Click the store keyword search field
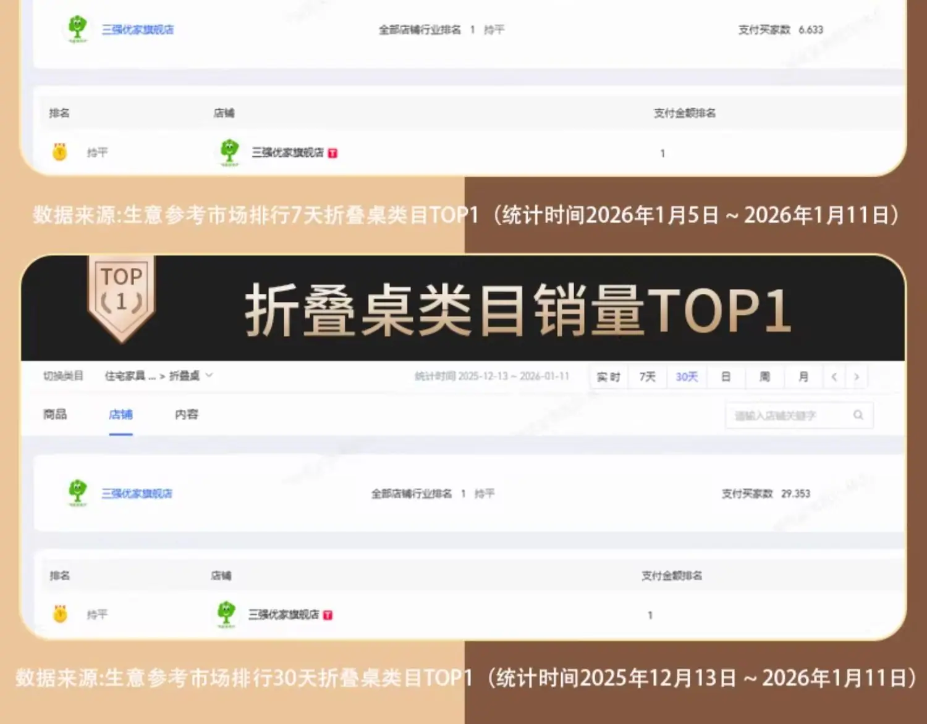Screen dimensions: 927x724 pyautogui.click(x=798, y=415)
